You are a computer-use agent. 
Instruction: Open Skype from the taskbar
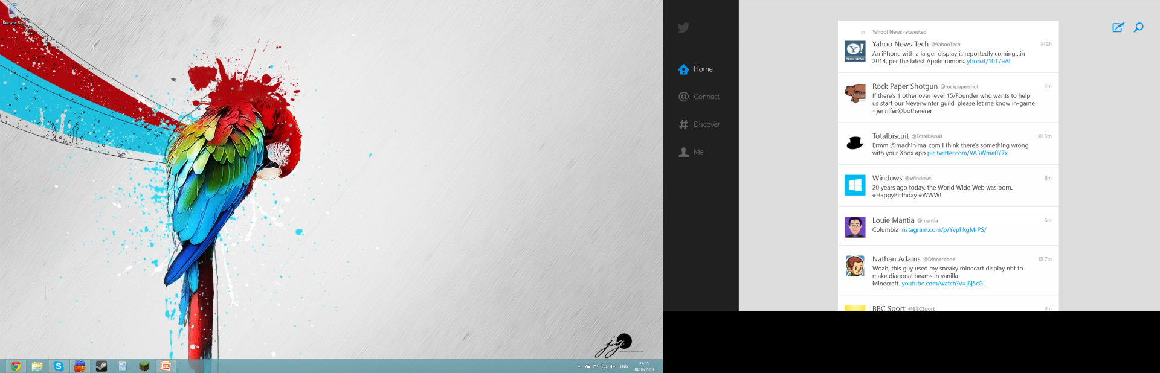[x=59, y=366]
